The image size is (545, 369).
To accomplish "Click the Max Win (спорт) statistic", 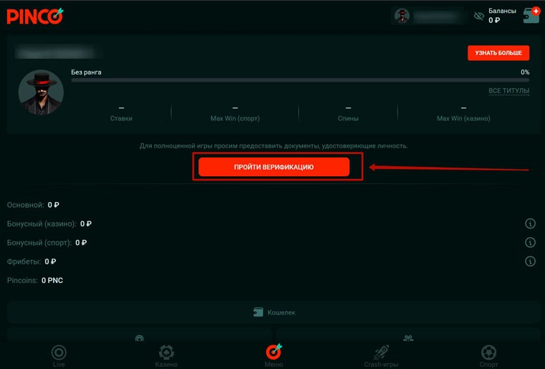I will 235,114.
